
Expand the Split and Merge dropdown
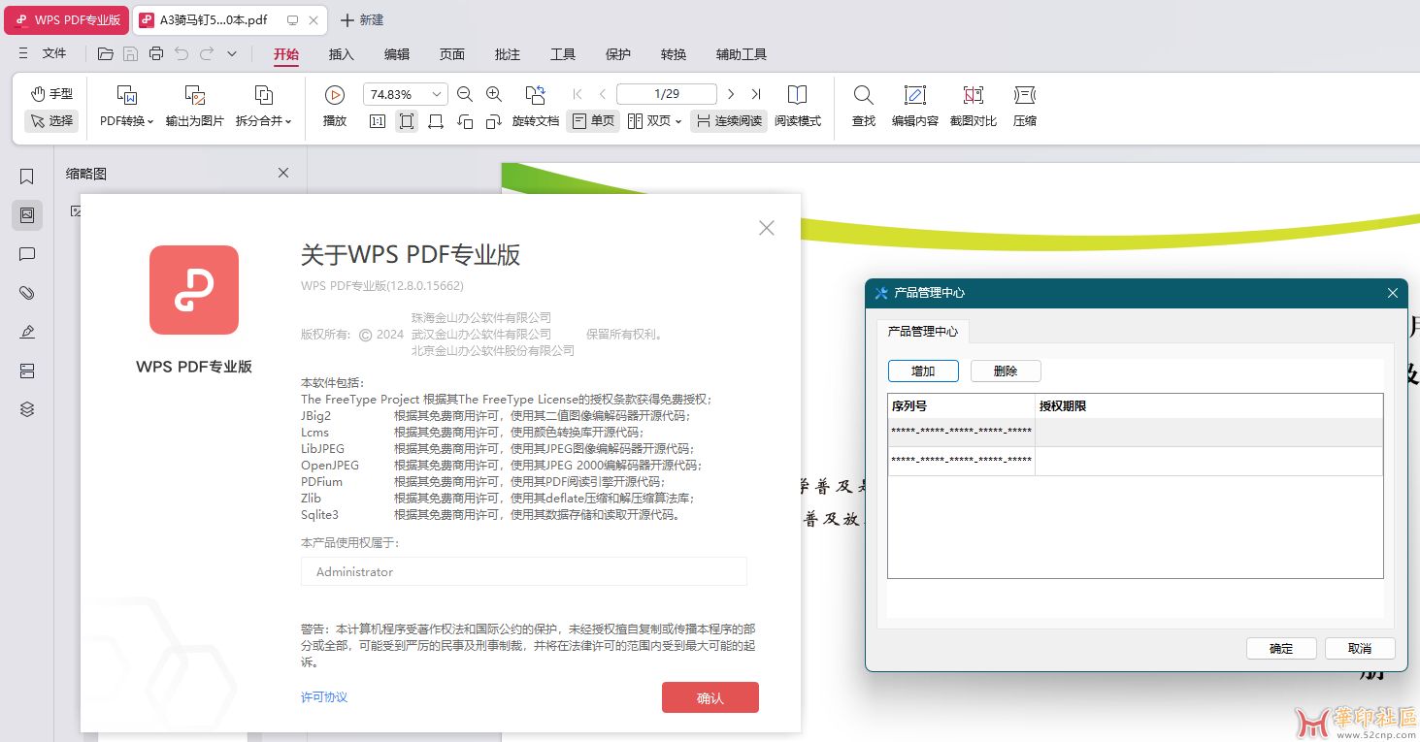(263, 121)
